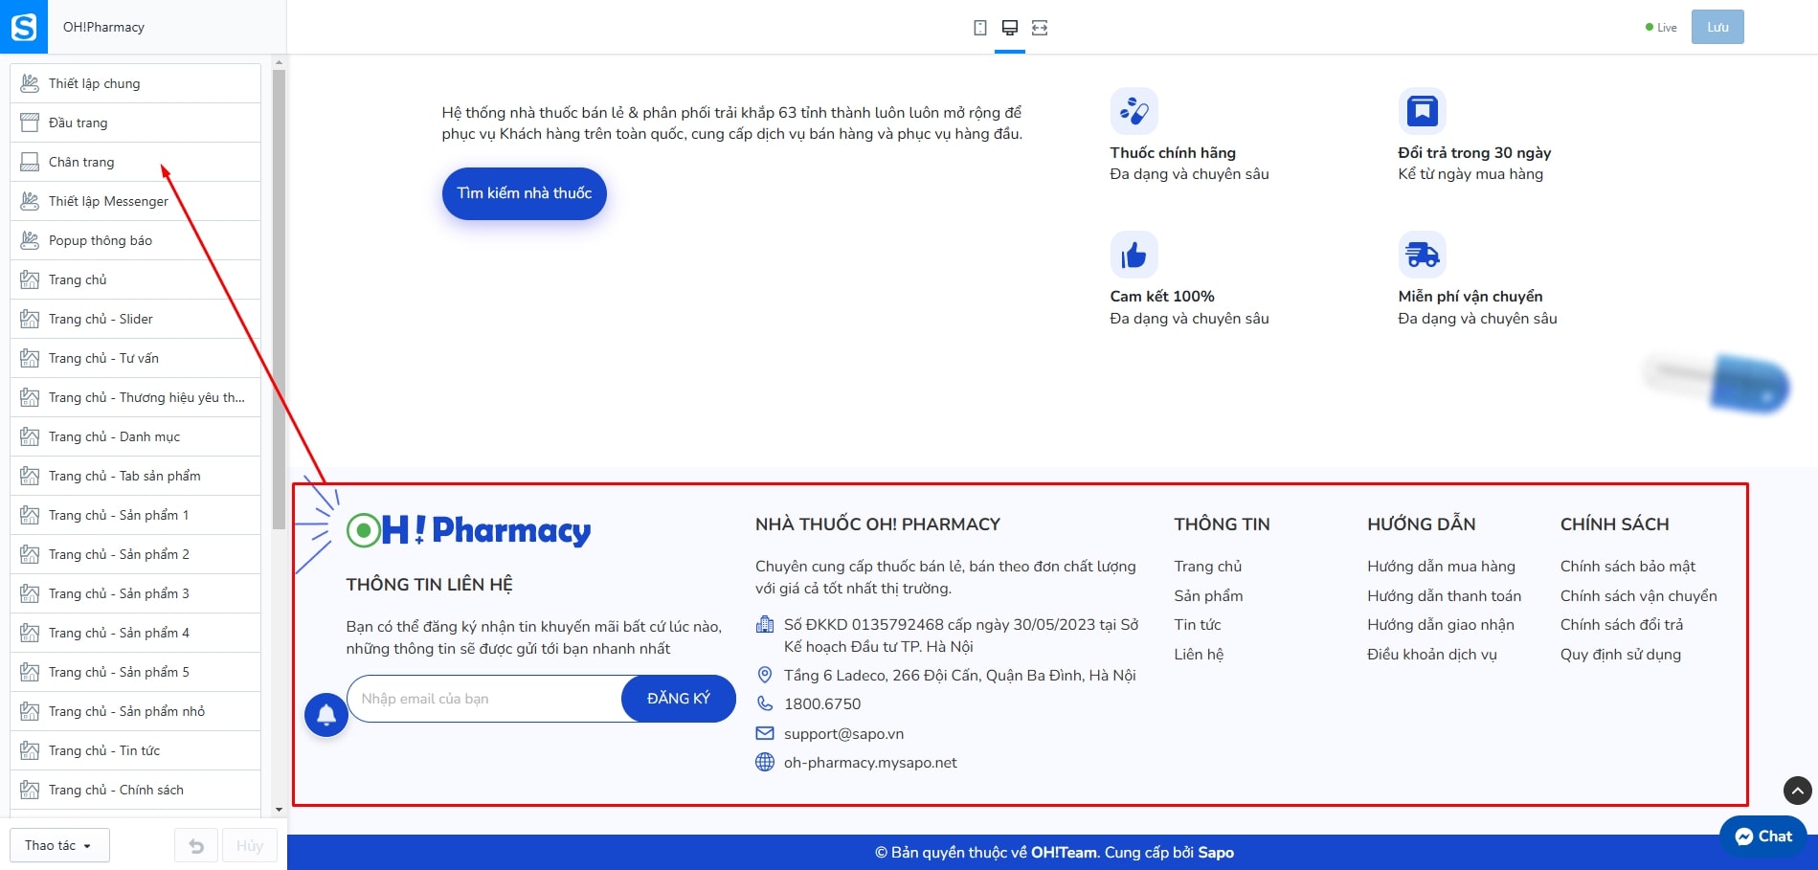This screenshot has width=1818, height=870.
Task: Open Trang chủ - Sản phẩm nhỏ section
Action: 135,711
